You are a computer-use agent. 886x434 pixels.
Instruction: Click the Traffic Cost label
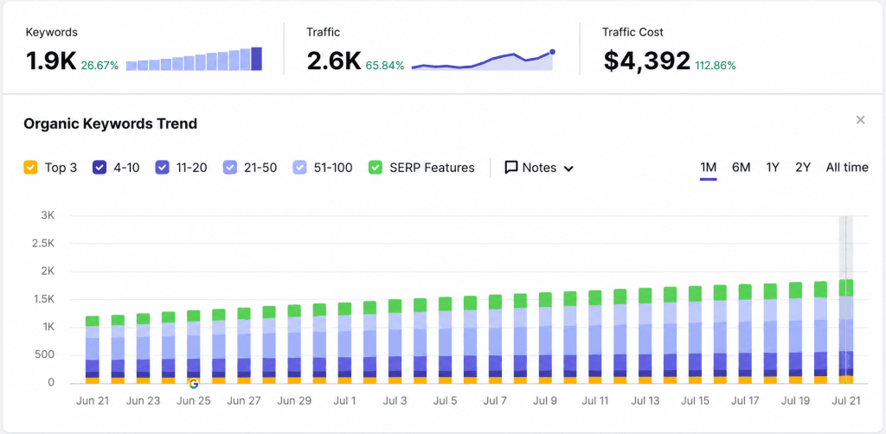(632, 32)
